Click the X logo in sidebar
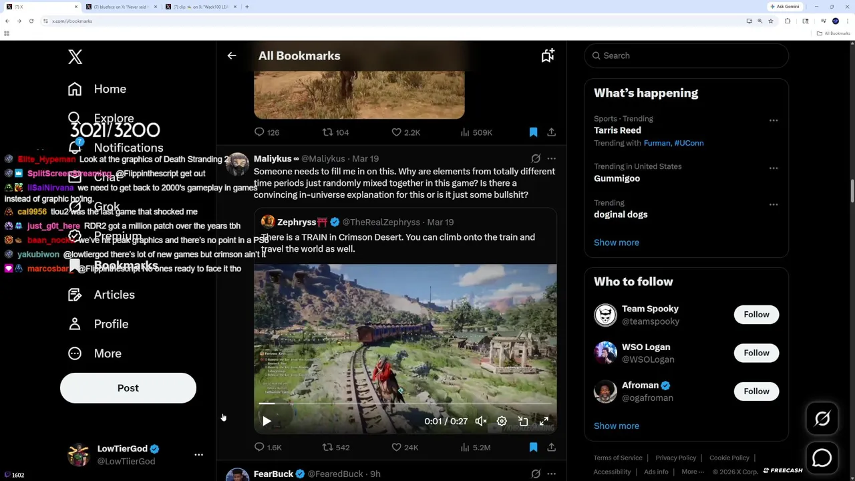855x481 pixels. [x=75, y=57]
